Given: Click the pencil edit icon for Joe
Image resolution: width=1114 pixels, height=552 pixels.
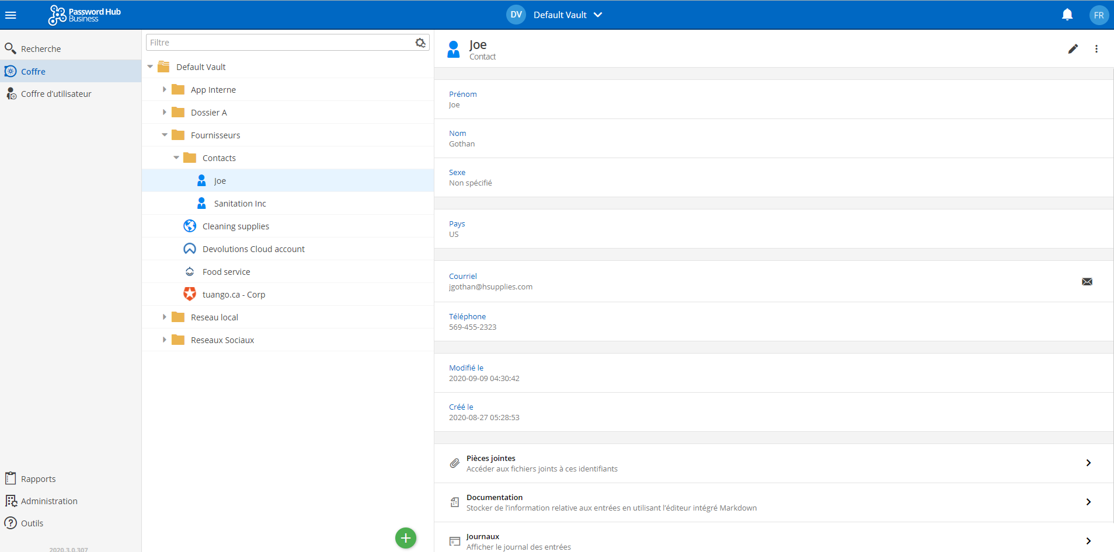Looking at the screenshot, I should pyautogui.click(x=1073, y=49).
